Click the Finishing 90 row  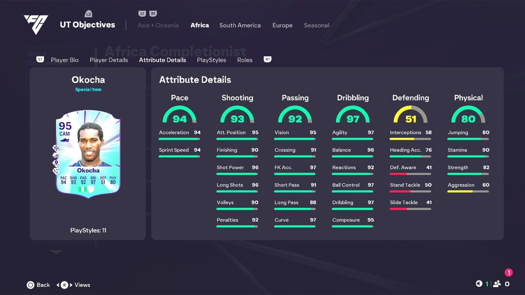(237, 152)
